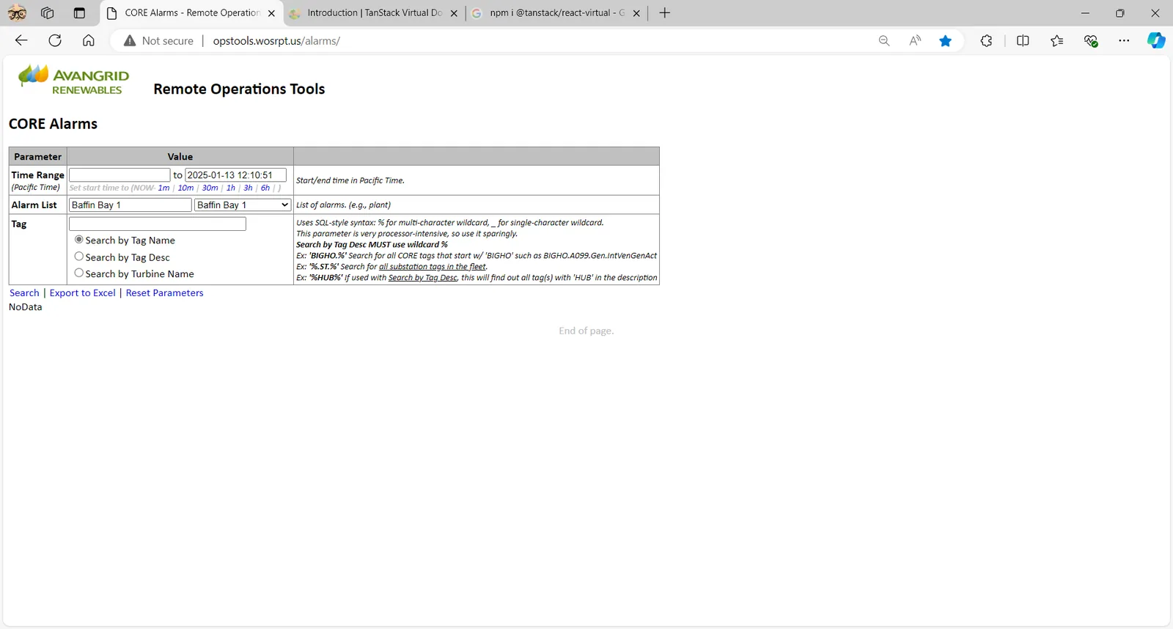Select the CORE Alarms browser tab
1173x629 pixels.
point(191,13)
